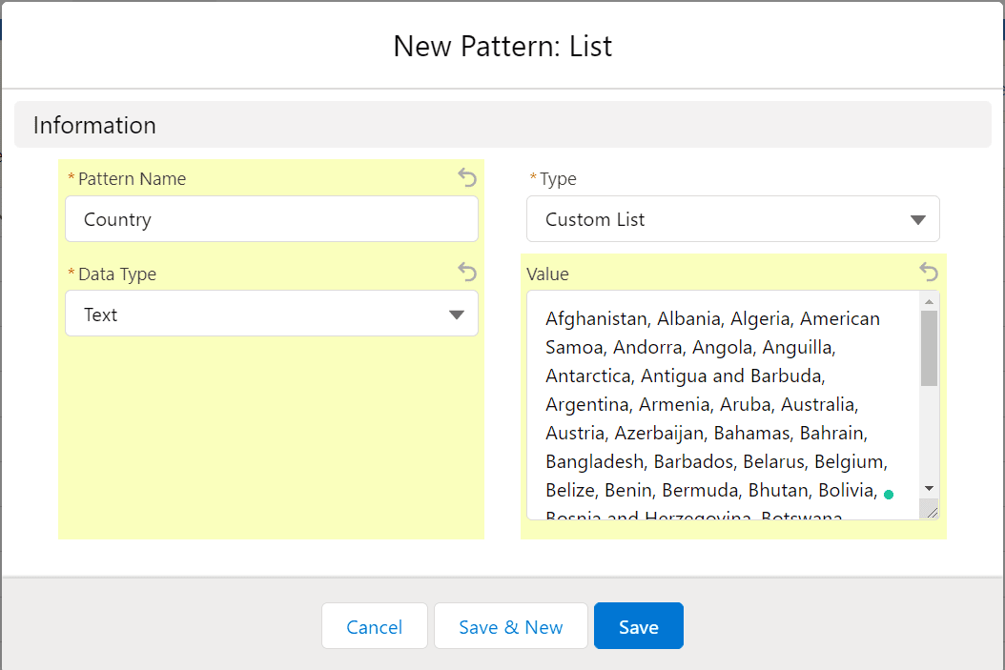Undo changes to the Value field
The height and width of the screenshot is (670, 1005).
[x=929, y=273]
